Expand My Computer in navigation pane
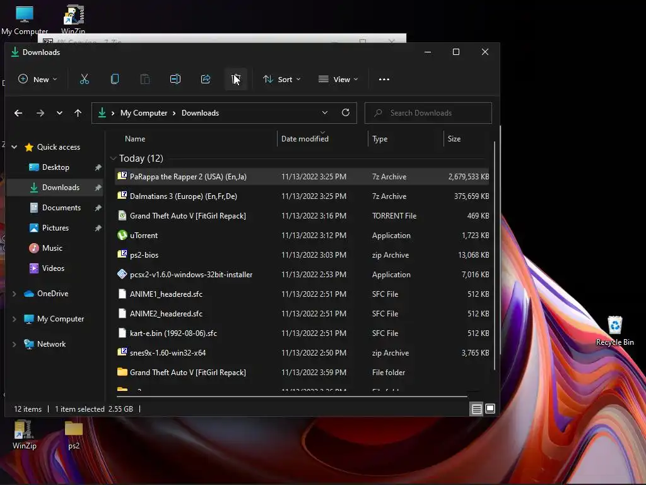Image resolution: width=646 pixels, height=485 pixels. 15,319
